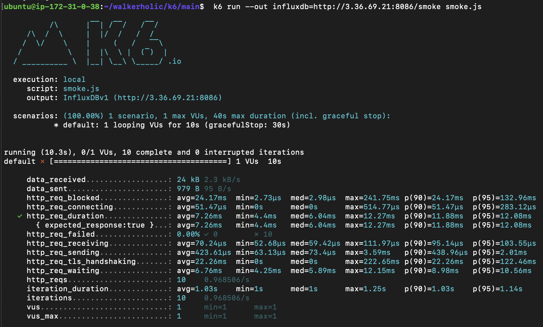Click the '2.3 kB/s' rate value
543x327 pixels.
222,180
